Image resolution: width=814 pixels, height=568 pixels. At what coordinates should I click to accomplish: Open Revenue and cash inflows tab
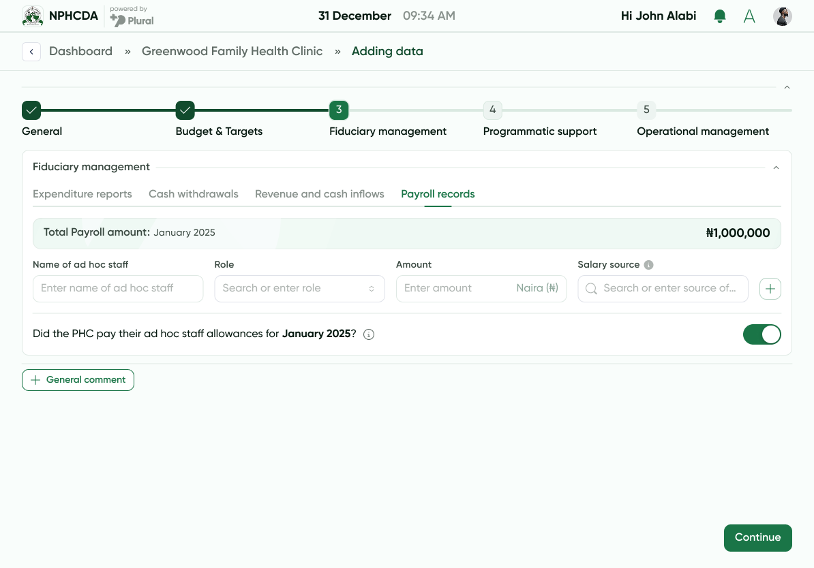[x=319, y=194]
